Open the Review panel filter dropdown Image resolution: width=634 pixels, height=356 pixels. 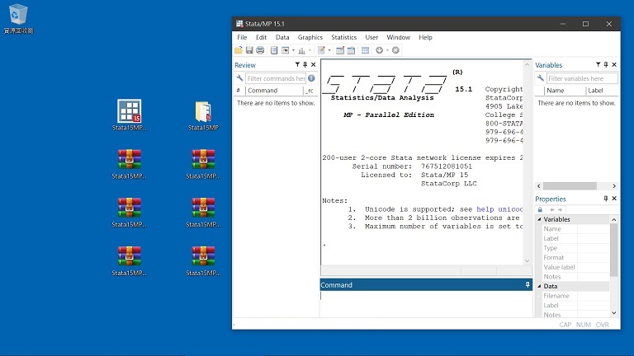click(297, 65)
